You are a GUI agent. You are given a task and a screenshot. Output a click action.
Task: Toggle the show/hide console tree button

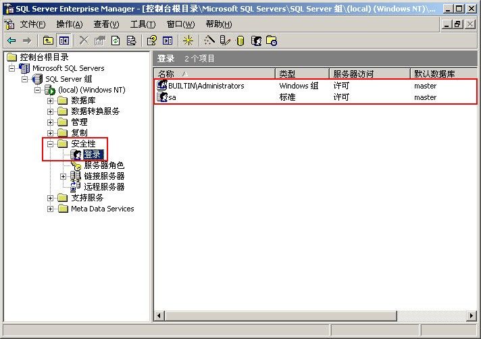64,41
